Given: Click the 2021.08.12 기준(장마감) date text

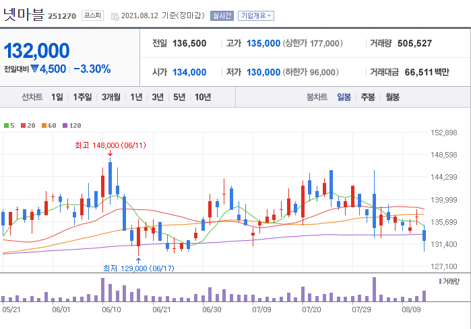Looking at the screenshot, I should click(x=163, y=15).
